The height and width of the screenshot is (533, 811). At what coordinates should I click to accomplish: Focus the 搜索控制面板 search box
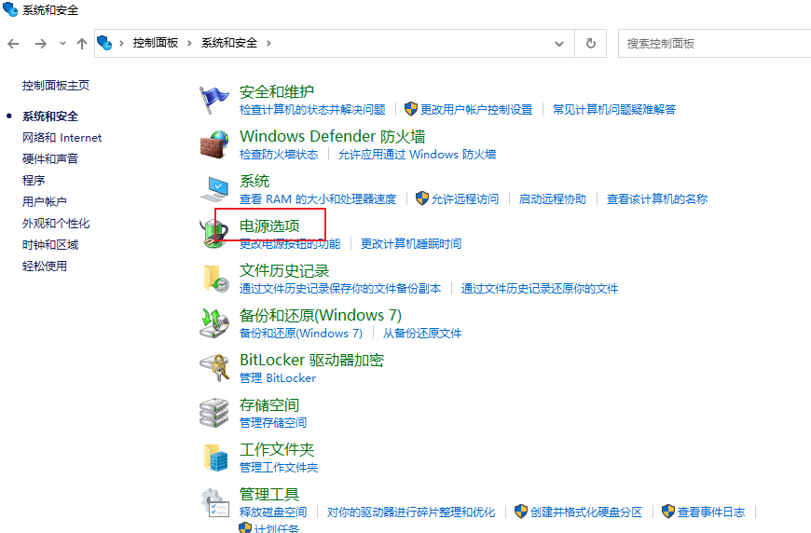point(714,44)
